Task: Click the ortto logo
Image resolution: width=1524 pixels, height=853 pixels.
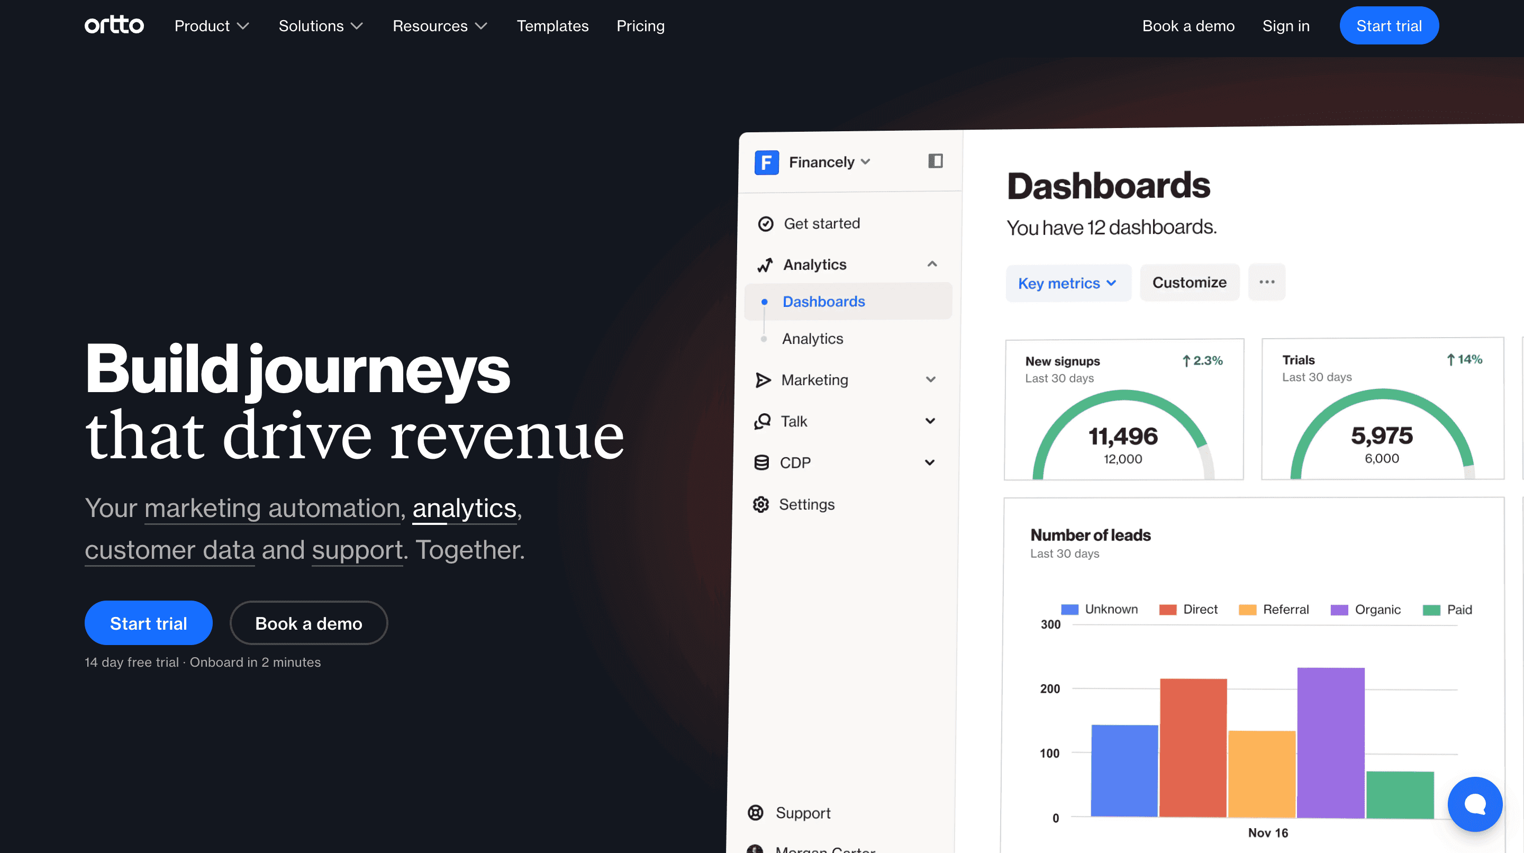Action: (x=114, y=25)
